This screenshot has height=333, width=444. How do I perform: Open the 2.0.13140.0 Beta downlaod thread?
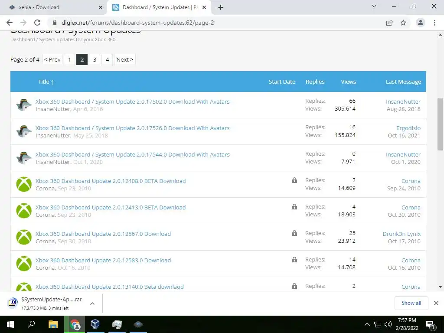pyautogui.click(x=110, y=287)
